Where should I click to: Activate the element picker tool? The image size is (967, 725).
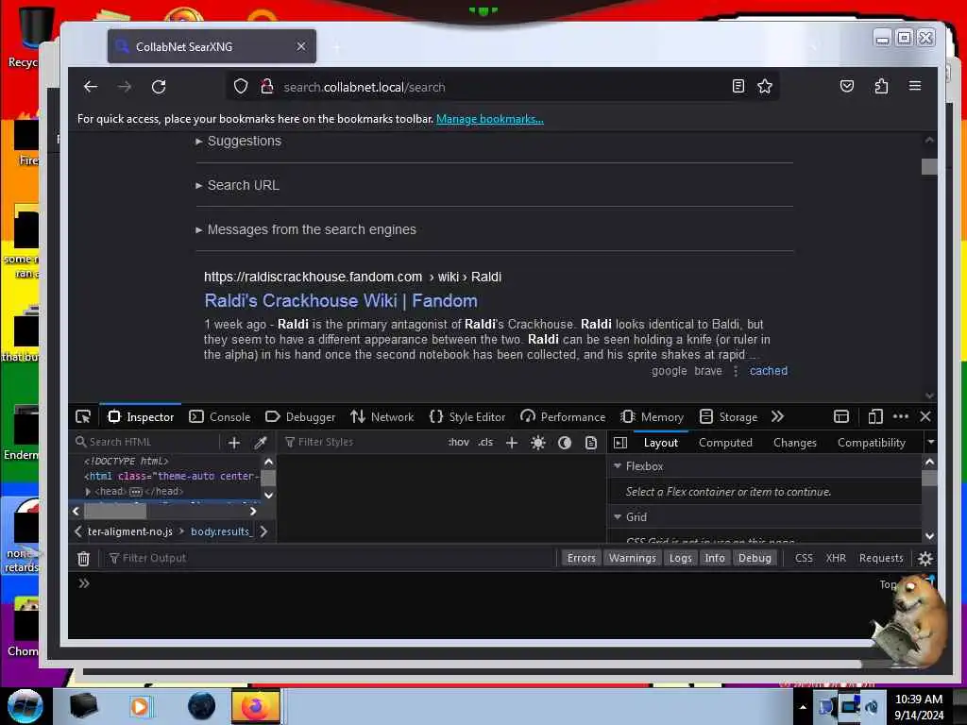pos(83,416)
